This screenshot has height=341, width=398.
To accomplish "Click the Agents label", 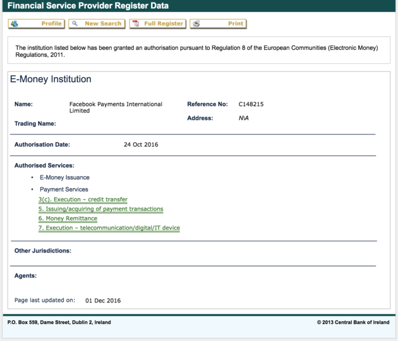I will tap(25, 276).
